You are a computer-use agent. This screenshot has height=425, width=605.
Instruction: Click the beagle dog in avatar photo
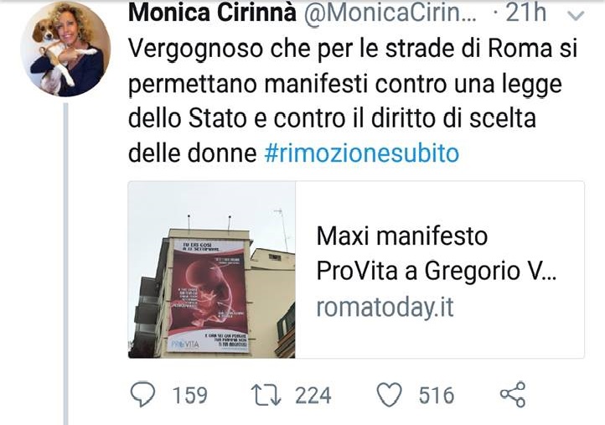click(x=52, y=54)
